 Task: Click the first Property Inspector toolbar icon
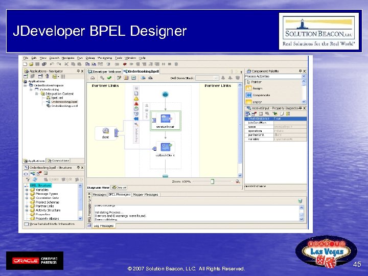pos(248,114)
